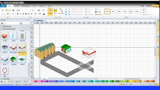
Task: Click the open file icon
Action: coord(6,10)
